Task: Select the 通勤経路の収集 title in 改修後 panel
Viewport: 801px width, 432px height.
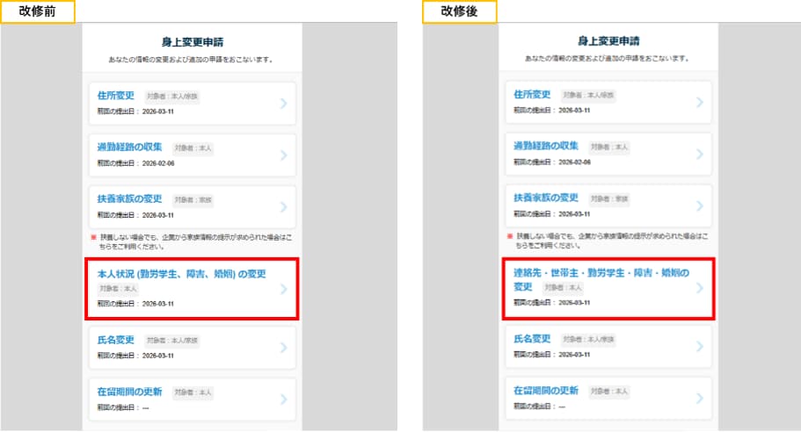Action: pos(546,146)
